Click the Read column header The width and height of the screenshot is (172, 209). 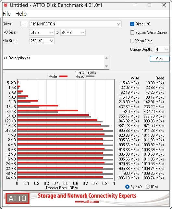point(160,78)
